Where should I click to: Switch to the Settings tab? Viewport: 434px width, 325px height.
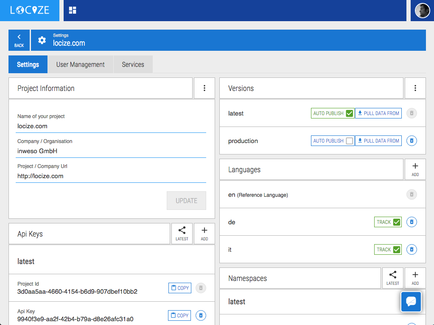28,64
